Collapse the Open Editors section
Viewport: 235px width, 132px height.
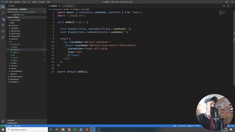(26, 9)
